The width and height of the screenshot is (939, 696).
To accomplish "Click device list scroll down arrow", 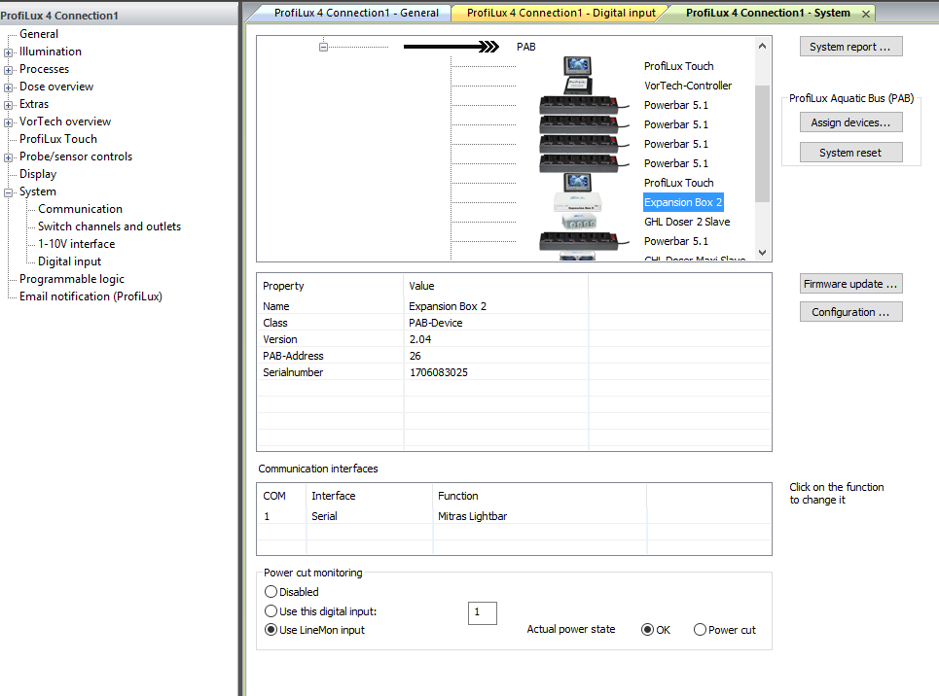I will [x=762, y=253].
